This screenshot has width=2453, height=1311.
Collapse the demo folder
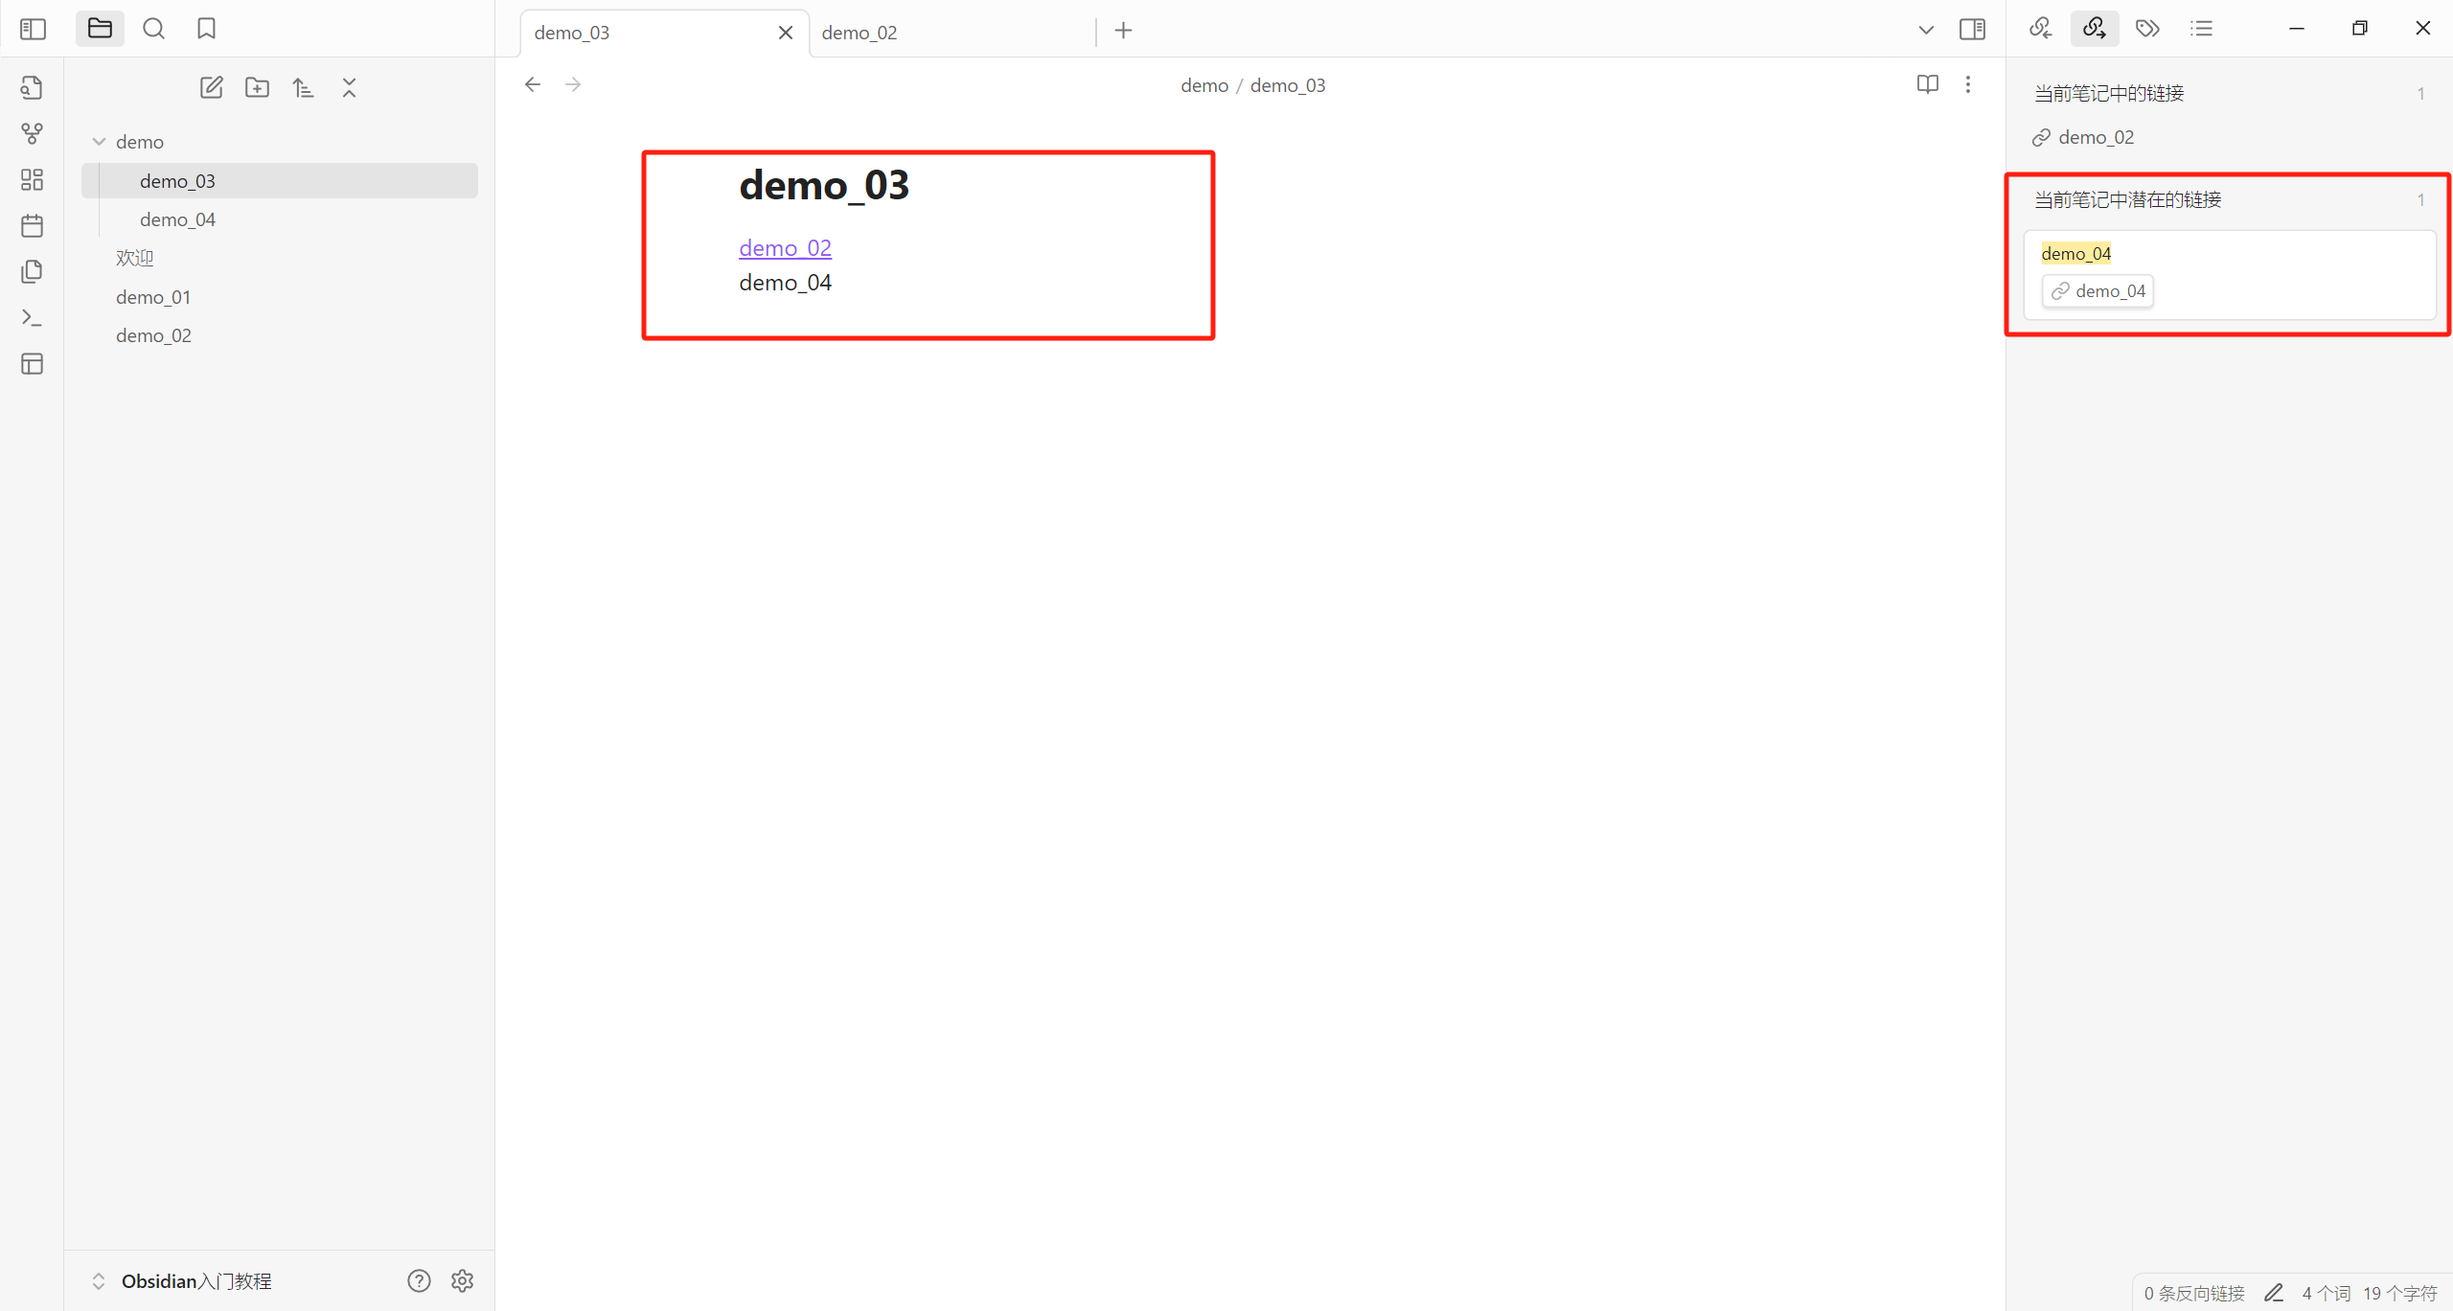(99, 142)
